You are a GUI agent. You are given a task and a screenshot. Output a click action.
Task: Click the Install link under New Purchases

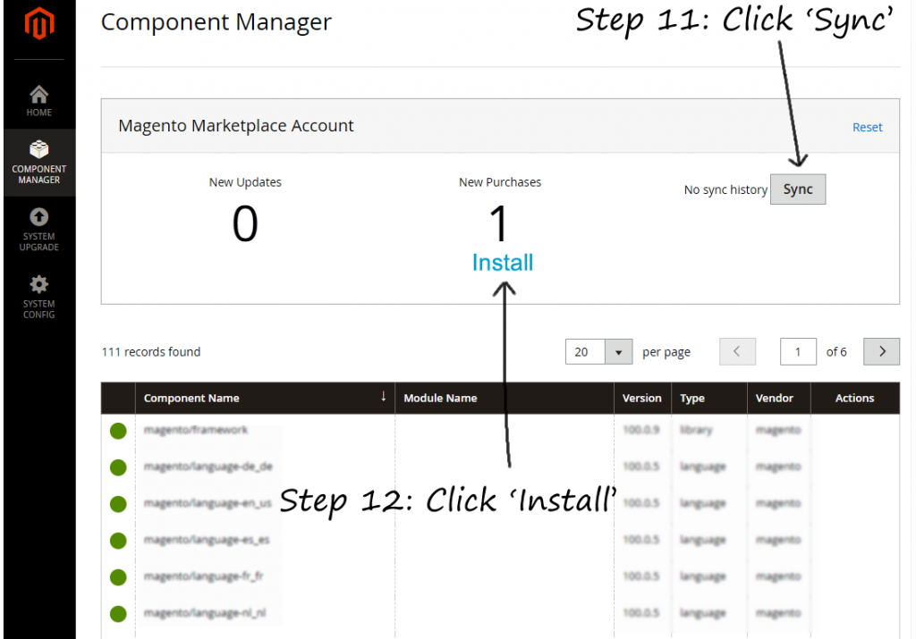[502, 263]
